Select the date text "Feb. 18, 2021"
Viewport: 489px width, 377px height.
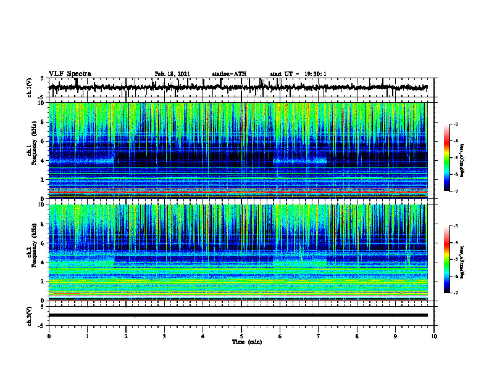tap(172, 74)
